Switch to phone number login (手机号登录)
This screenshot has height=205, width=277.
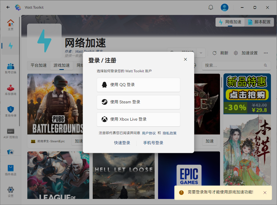pos(153,143)
